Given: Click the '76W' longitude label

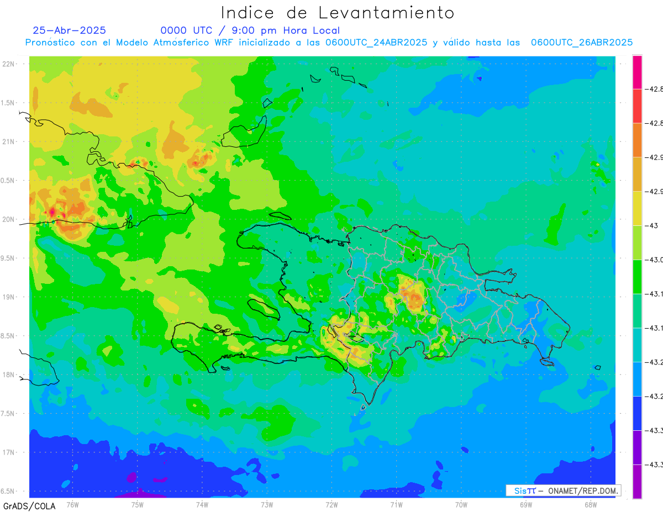Looking at the screenshot, I should click(x=72, y=504).
